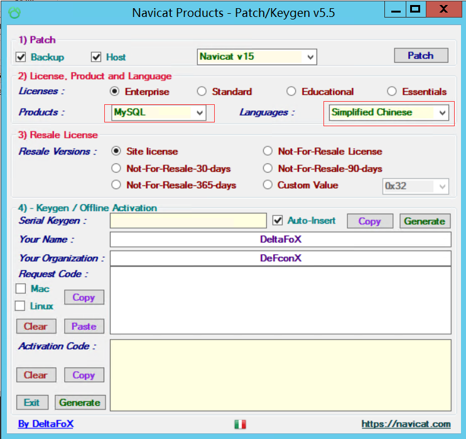Click Clear button under Request Code
Image resolution: width=466 pixels, height=439 pixels.
pyautogui.click(x=36, y=327)
